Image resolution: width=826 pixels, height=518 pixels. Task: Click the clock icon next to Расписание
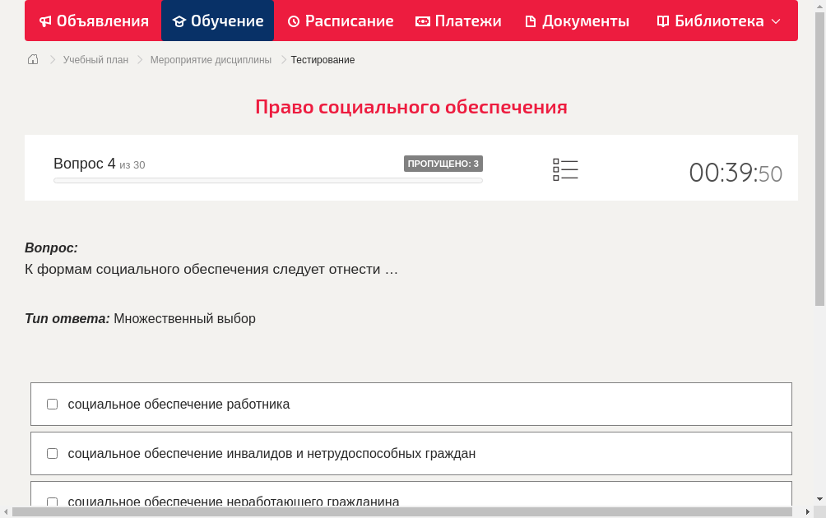click(292, 21)
